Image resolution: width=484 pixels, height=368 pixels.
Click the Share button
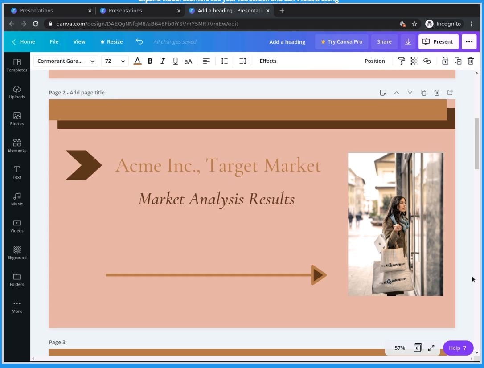tap(384, 42)
